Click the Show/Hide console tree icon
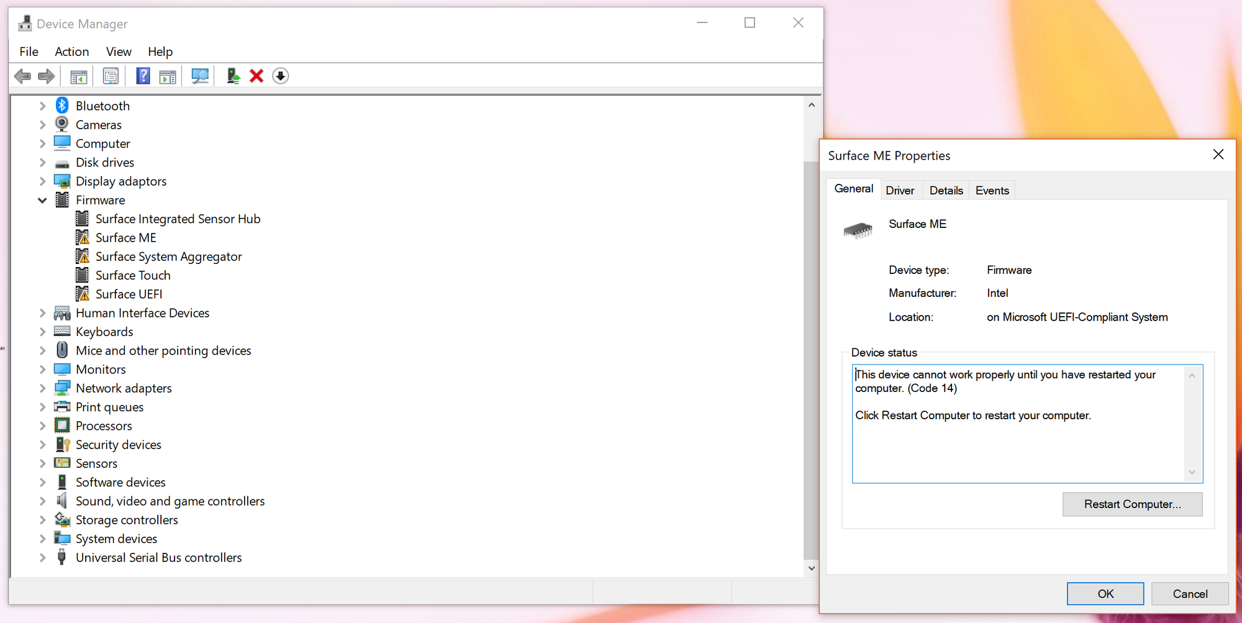The image size is (1242, 623). pos(78,76)
